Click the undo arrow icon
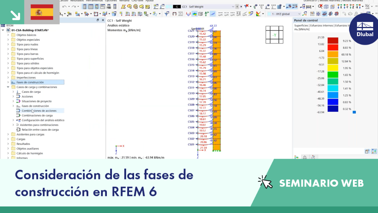Image resolution: width=378 pixels, height=213 pixels. 64,7
